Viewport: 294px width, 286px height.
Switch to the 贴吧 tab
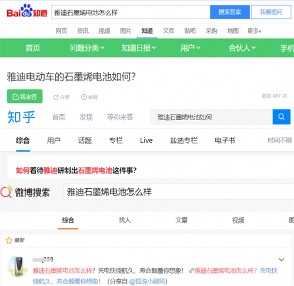click(190, 31)
